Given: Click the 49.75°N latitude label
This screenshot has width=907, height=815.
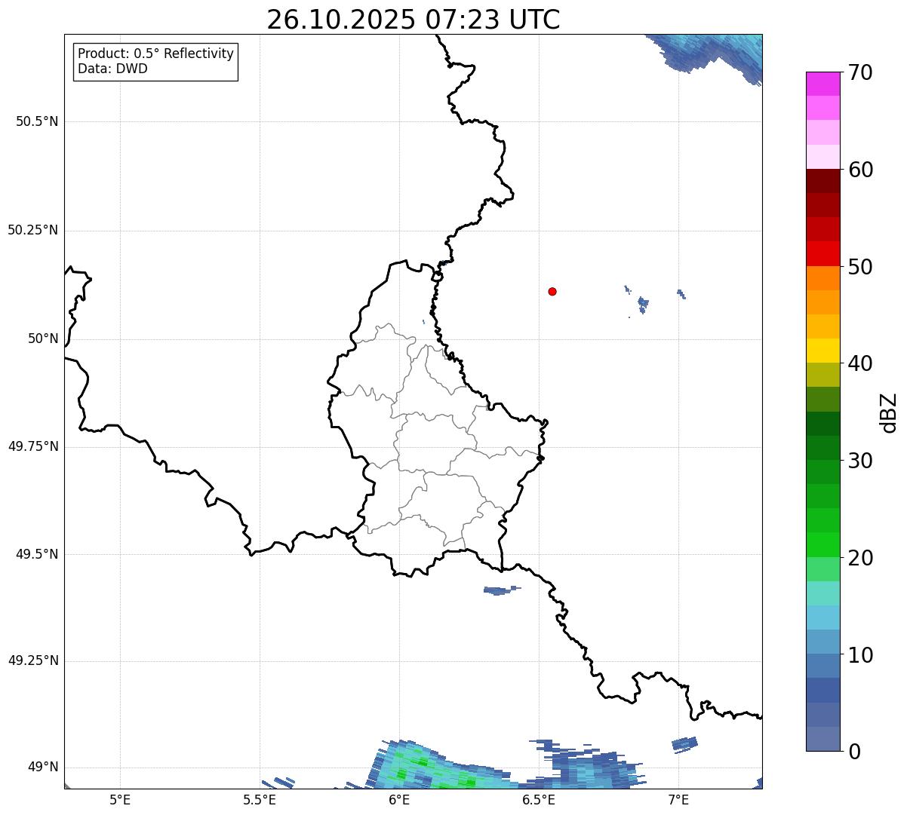Looking at the screenshot, I should (33, 446).
